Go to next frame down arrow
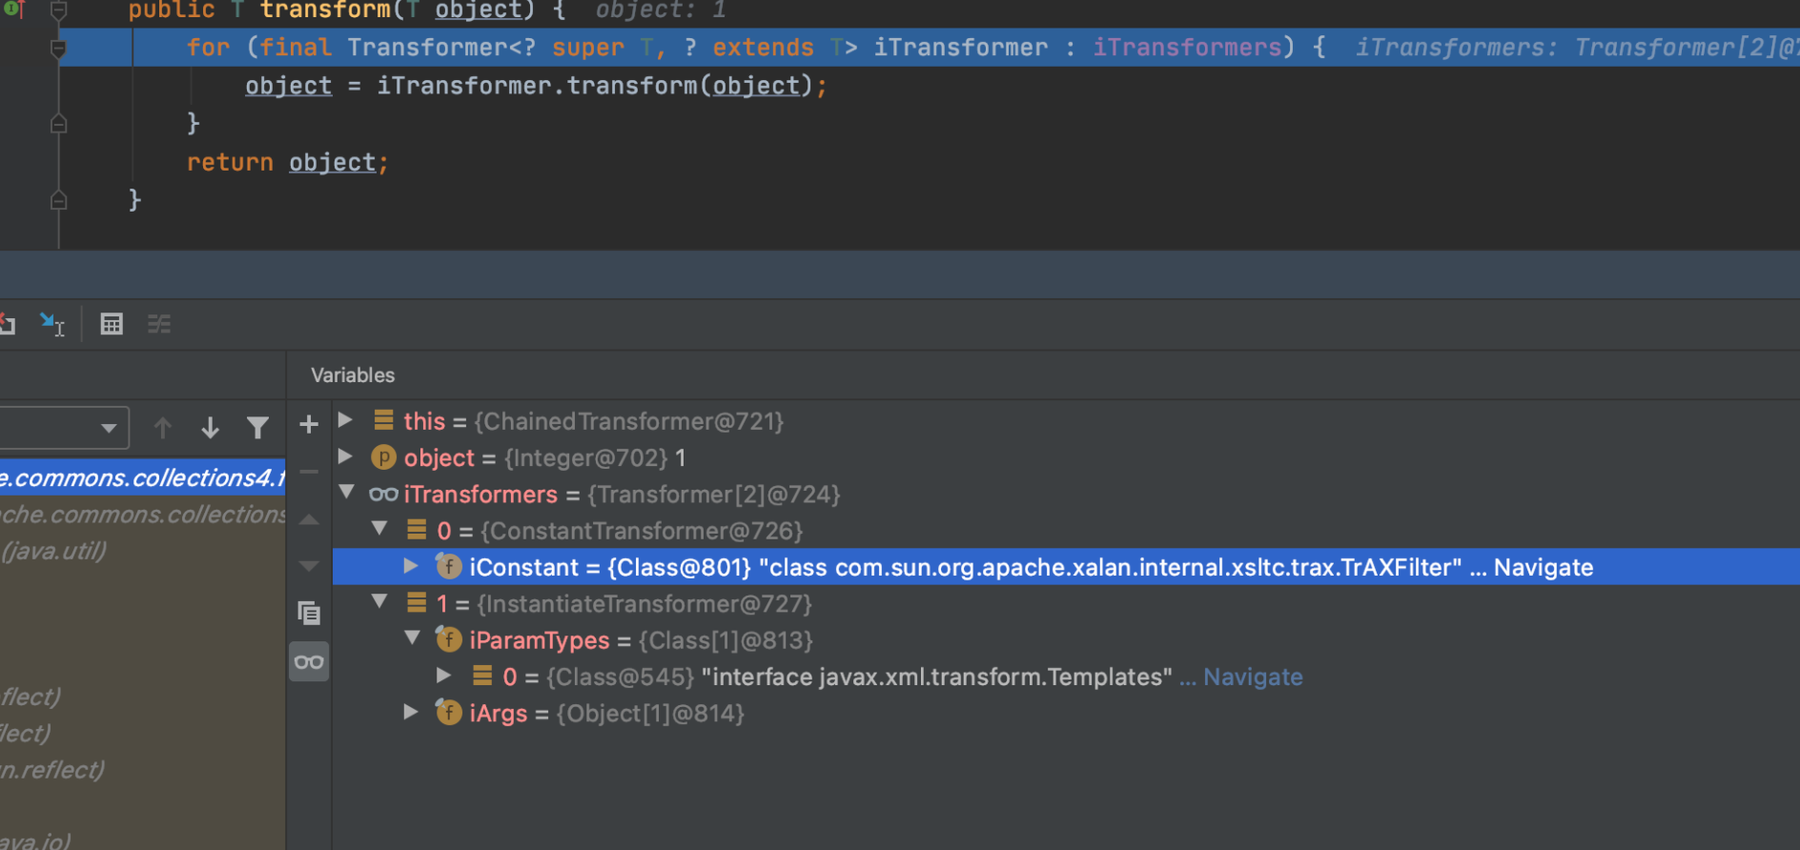 click(x=211, y=428)
